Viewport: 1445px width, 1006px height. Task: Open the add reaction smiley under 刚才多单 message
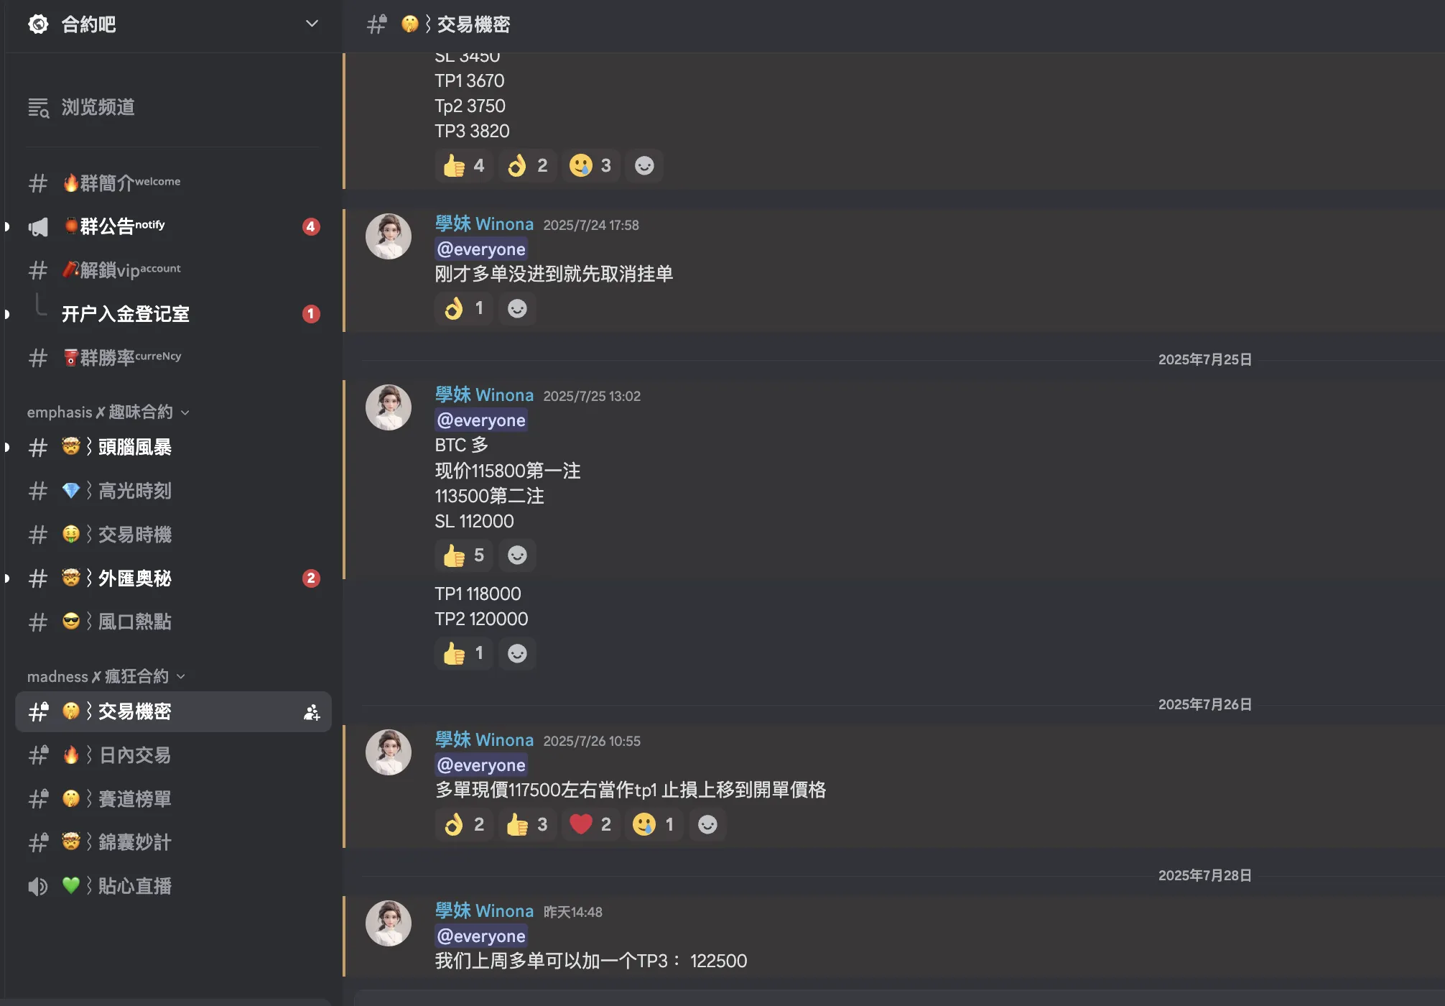tap(517, 308)
